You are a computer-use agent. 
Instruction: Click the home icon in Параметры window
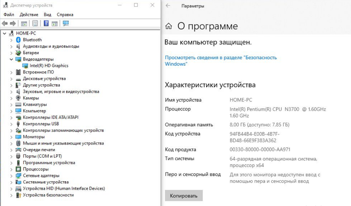[x=169, y=26]
